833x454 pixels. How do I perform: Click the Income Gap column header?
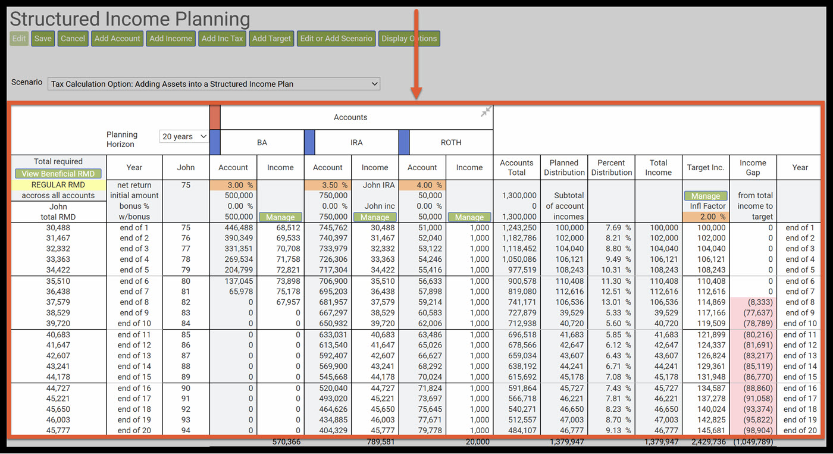tap(753, 167)
